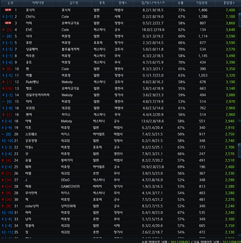Click the blue down arrow beside ChiYu
This screenshot has height=243, width=241.
[4, 17]
